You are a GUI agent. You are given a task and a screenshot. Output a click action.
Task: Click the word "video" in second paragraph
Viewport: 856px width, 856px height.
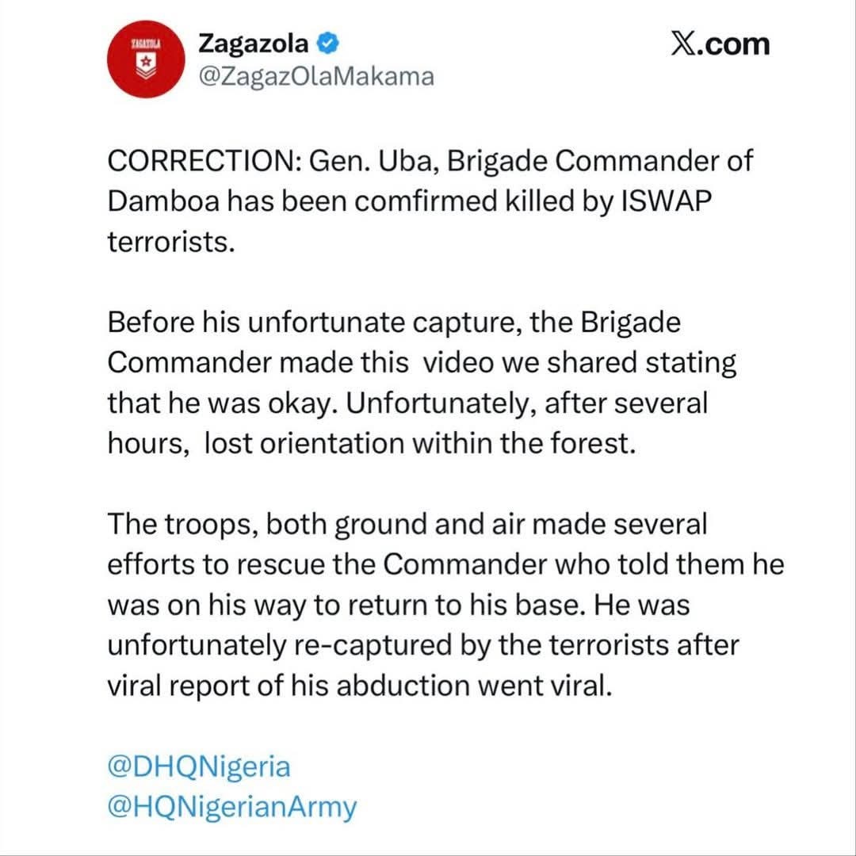[x=458, y=362]
